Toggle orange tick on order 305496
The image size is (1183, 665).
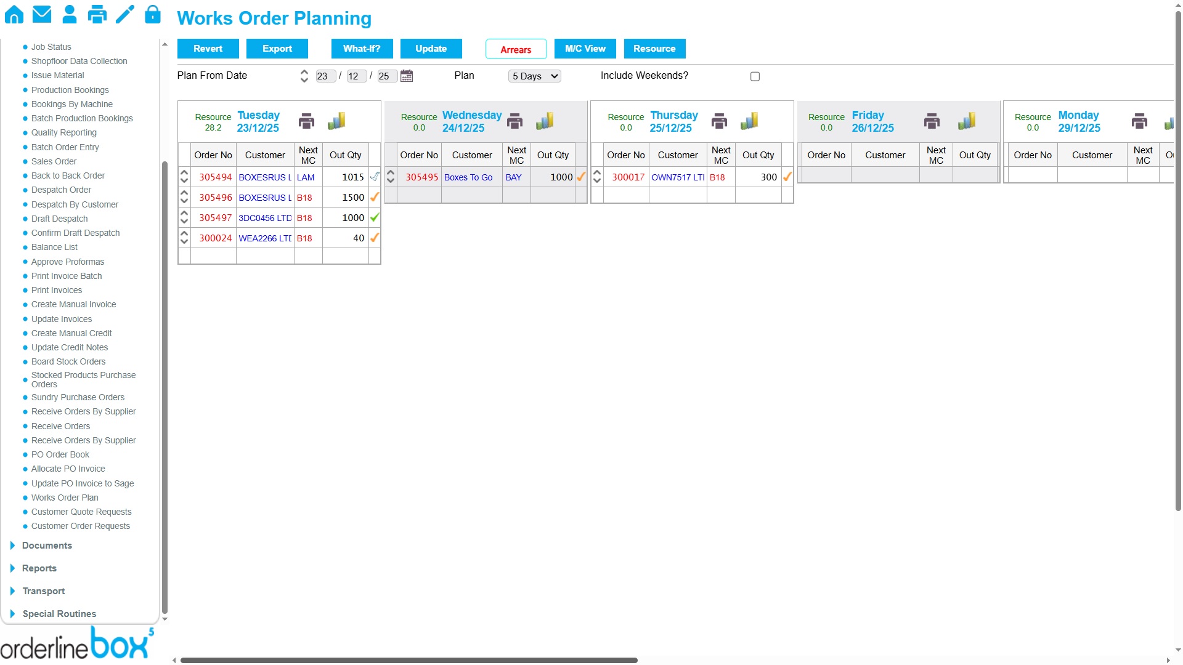[x=375, y=197]
